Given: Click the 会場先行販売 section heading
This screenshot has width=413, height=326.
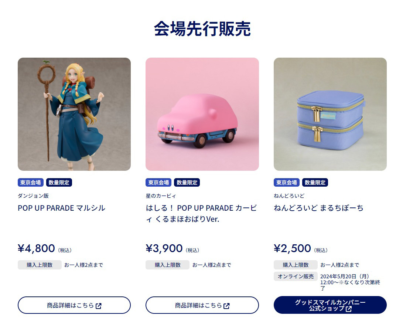Looking at the screenshot, I should [202, 29].
